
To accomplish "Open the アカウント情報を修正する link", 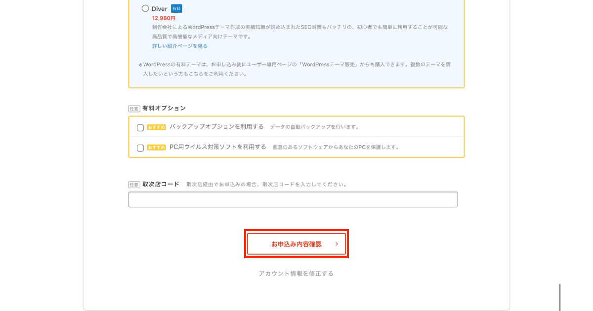I will tap(296, 273).
